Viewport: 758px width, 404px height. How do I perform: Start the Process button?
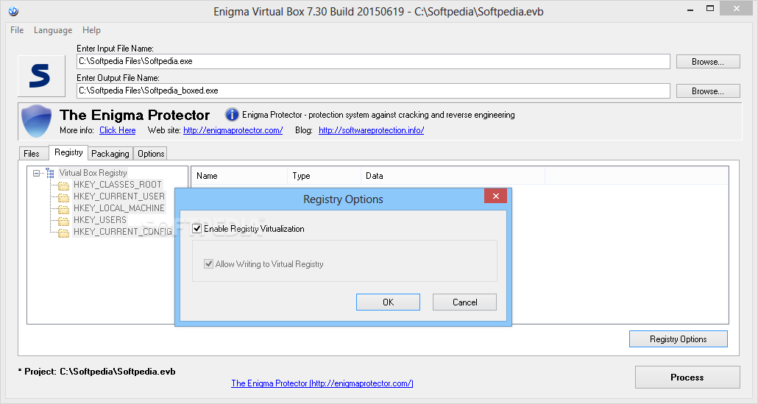pos(687,377)
